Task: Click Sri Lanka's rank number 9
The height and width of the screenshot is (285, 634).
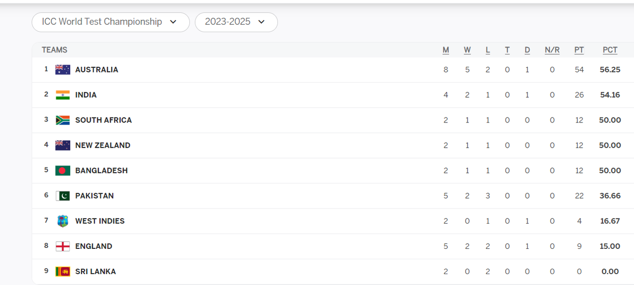Action: click(x=46, y=271)
